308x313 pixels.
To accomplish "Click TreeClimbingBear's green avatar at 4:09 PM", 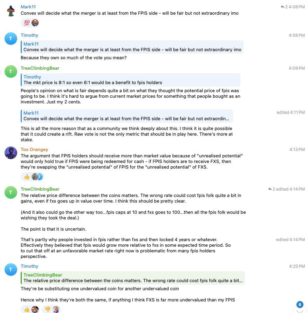I will point(11,72).
